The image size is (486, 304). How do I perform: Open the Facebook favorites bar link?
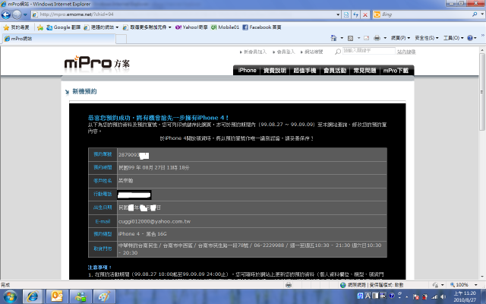click(x=262, y=27)
